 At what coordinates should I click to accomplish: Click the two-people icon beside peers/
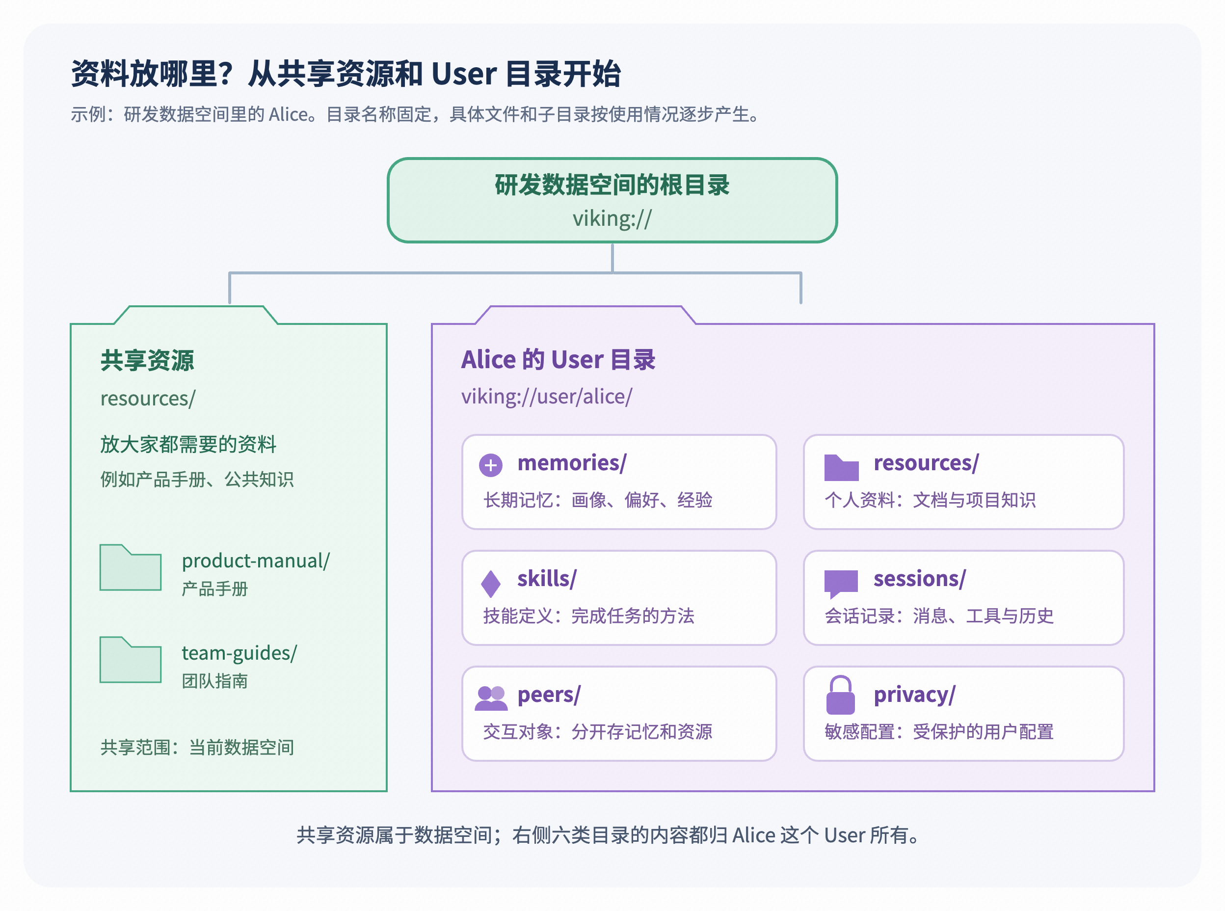tap(490, 698)
